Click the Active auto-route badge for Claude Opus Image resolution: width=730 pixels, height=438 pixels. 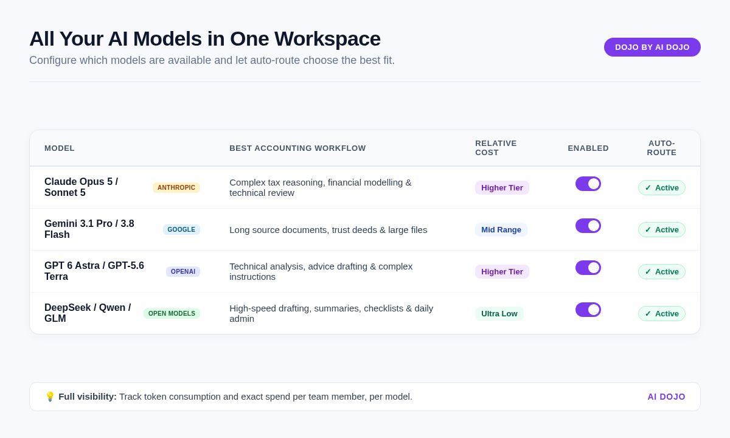[x=662, y=187]
